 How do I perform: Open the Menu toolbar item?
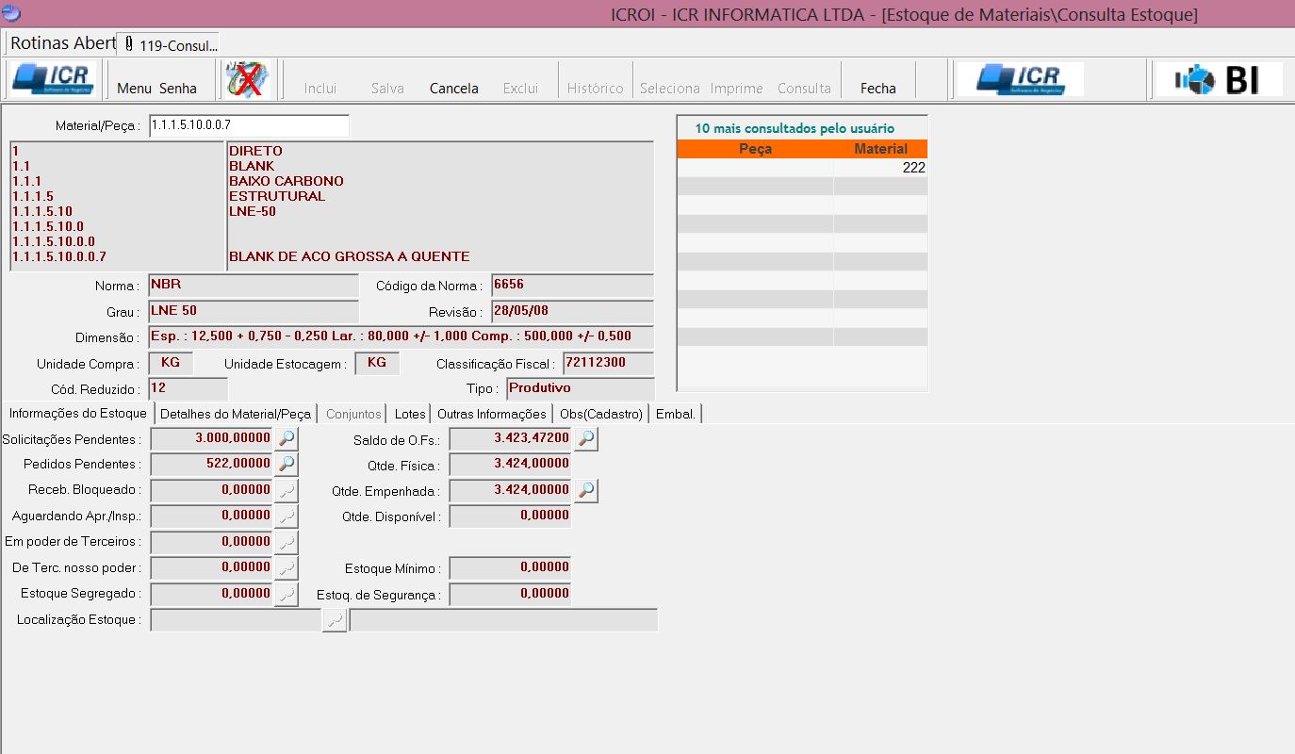point(134,88)
